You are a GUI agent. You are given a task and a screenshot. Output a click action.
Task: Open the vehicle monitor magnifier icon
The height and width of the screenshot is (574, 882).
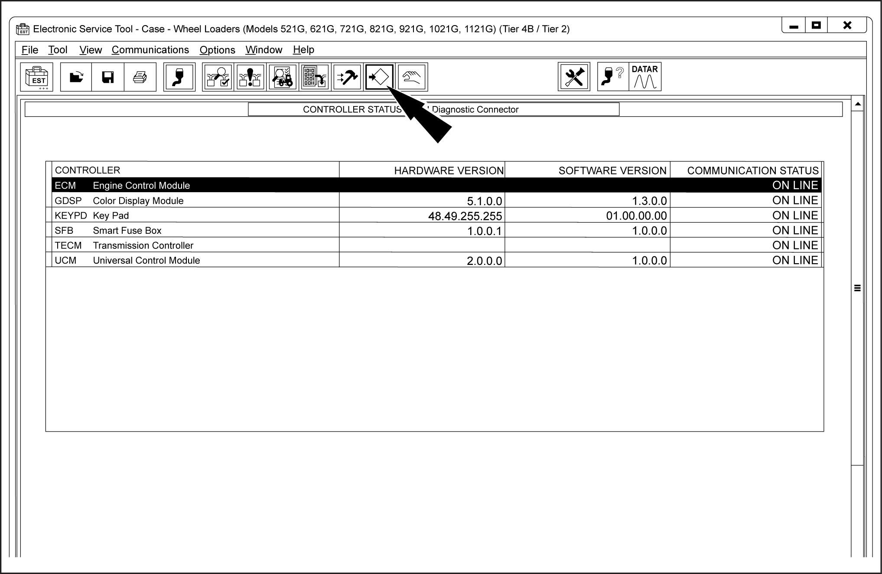click(283, 77)
